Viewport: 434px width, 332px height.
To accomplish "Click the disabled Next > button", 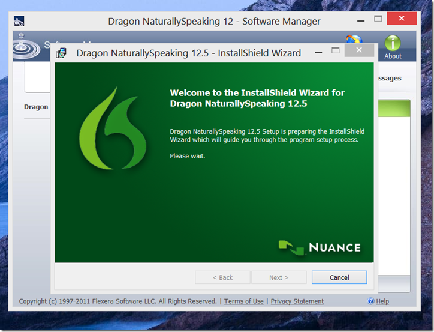I will coord(279,277).
